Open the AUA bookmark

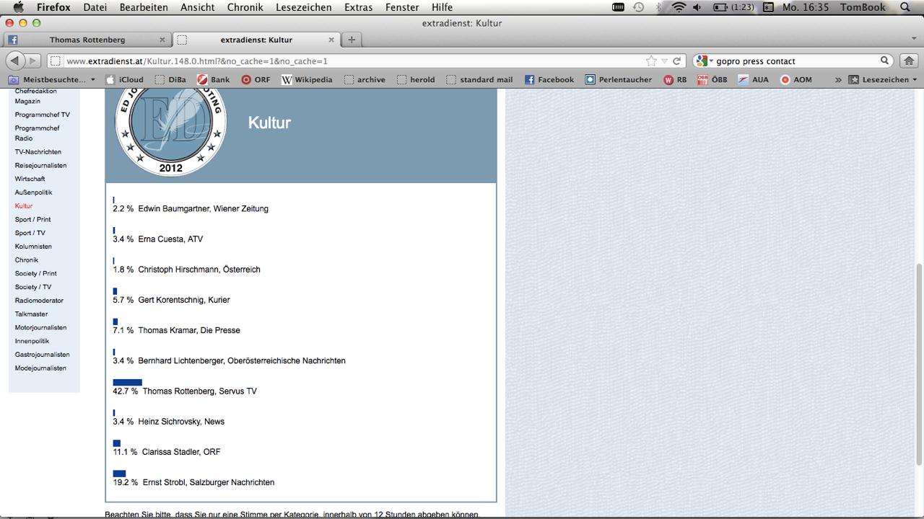pos(754,80)
